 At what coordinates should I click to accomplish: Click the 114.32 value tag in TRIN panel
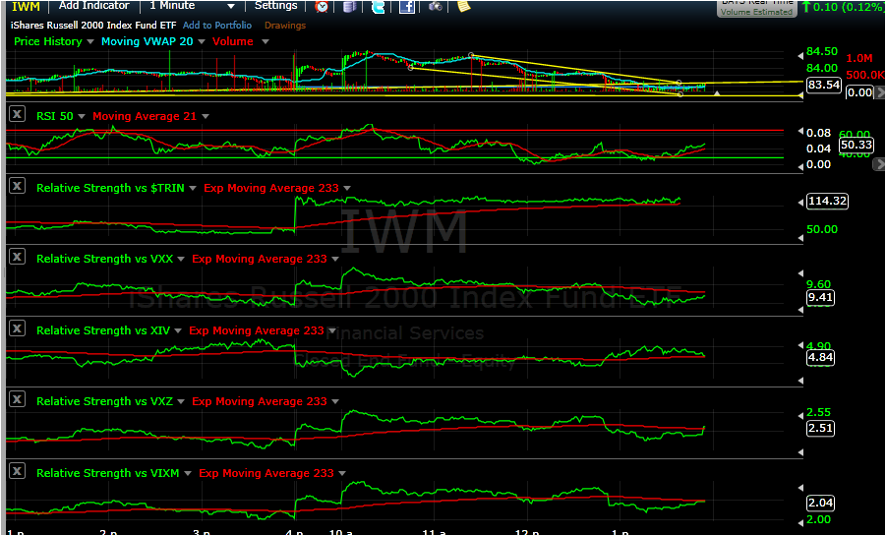click(827, 202)
